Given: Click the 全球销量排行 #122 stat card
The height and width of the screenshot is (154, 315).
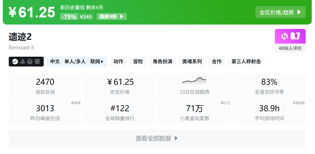Looking at the screenshot, I should [x=120, y=112].
